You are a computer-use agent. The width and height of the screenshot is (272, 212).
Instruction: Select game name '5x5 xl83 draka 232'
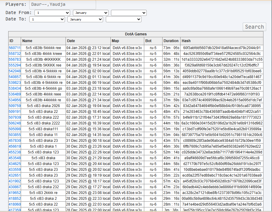click(x=43, y=187)
